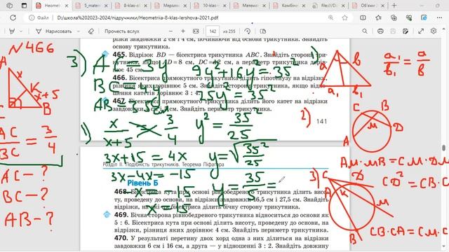Click the save as icon with the pencil
Viewport: 449px width, 252px height.
tap(406, 31)
